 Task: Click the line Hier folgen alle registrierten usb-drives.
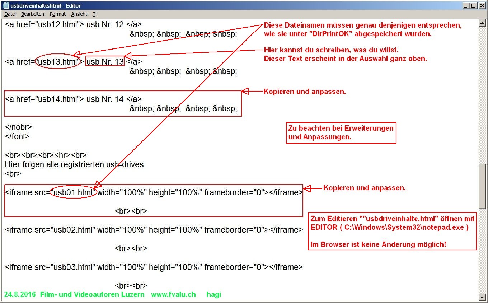pos(75,164)
